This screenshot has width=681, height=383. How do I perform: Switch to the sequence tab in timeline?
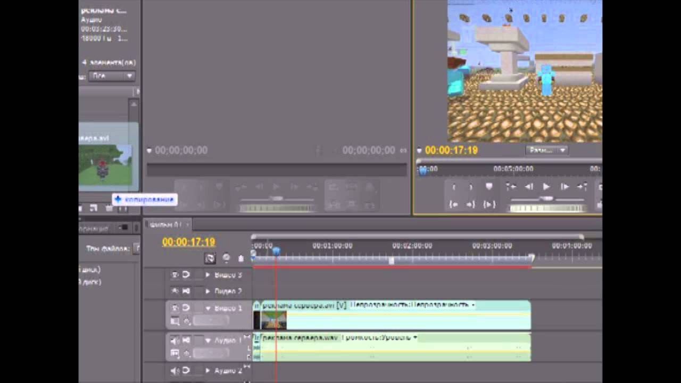click(167, 224)
